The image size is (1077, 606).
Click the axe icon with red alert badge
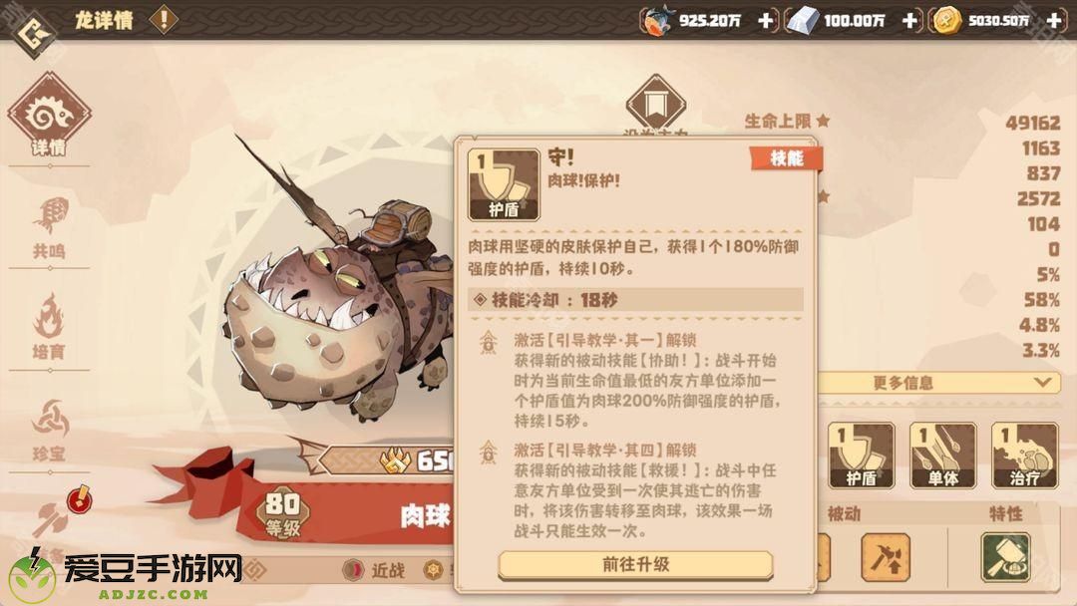tap(52, 521)
